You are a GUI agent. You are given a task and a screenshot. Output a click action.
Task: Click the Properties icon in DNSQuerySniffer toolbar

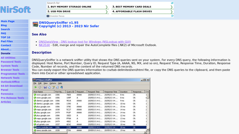click(x=53, y=87)
